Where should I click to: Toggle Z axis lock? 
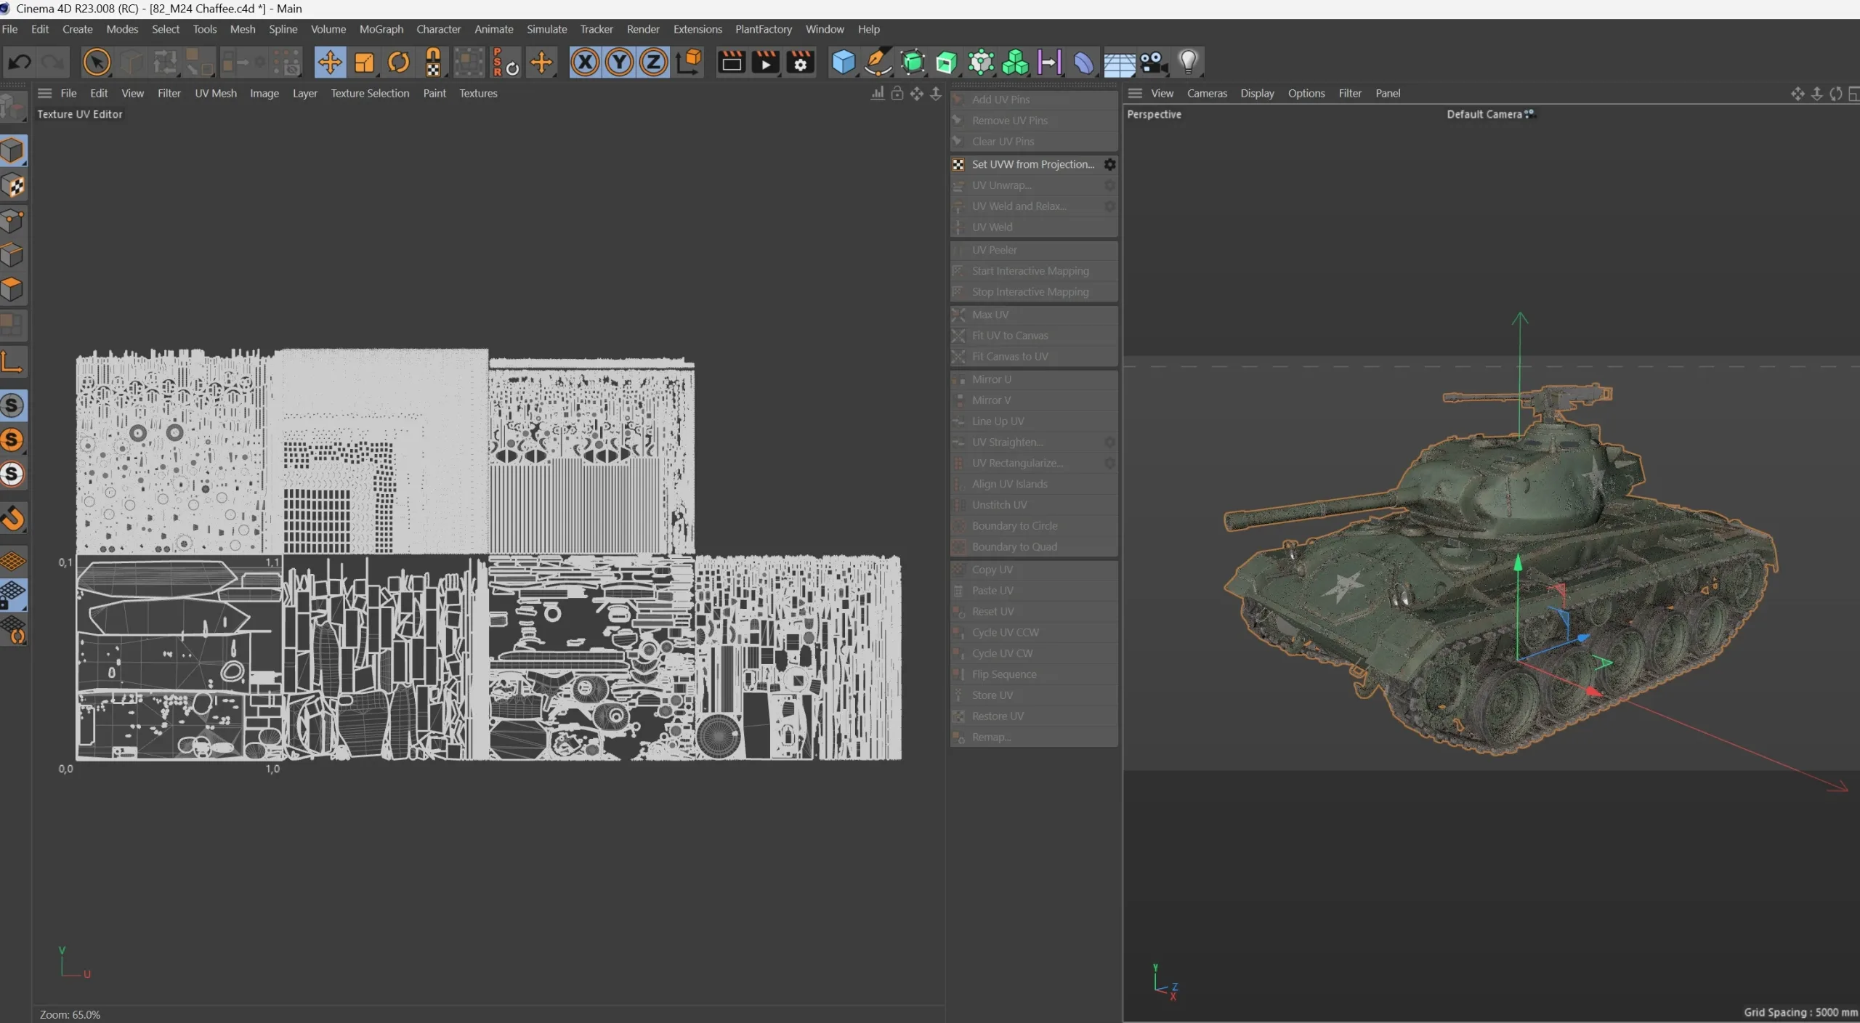click(653, 62)
